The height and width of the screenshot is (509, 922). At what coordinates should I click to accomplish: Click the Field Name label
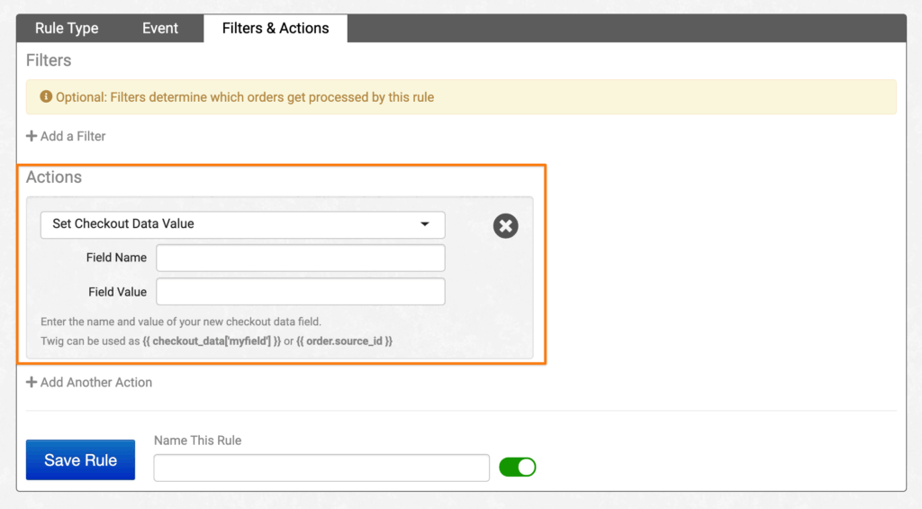click(x=116, y=258)
